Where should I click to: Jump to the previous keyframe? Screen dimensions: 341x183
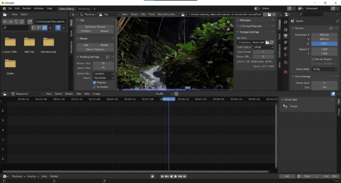[x=167, y=176]
